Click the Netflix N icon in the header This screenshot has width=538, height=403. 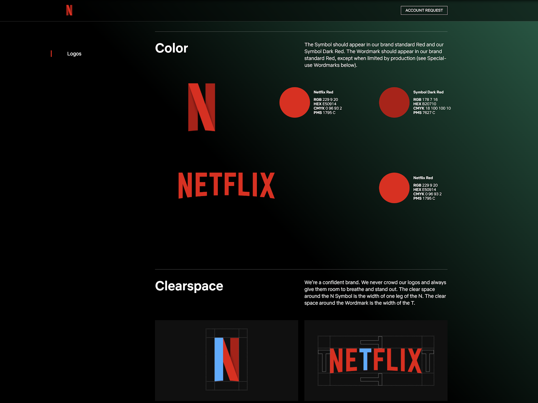click(70, 10)
